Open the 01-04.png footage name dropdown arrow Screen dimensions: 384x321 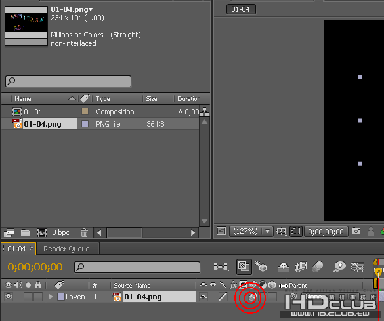click(91, 10)
